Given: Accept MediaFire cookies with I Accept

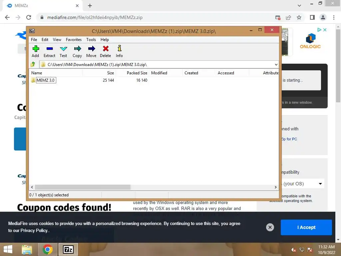Looking at the screenshot, I should click(306, 227).
